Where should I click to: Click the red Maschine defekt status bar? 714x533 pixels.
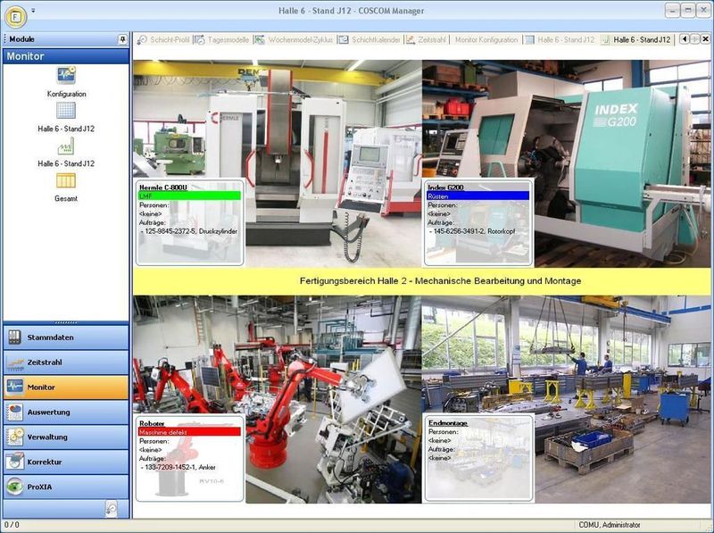coord(189,432)
